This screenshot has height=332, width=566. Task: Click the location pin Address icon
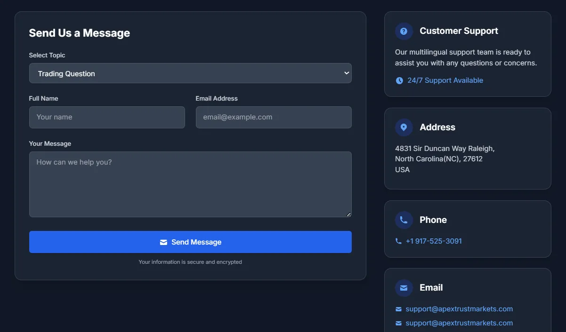pyautogui.click(x=404, y=127)
